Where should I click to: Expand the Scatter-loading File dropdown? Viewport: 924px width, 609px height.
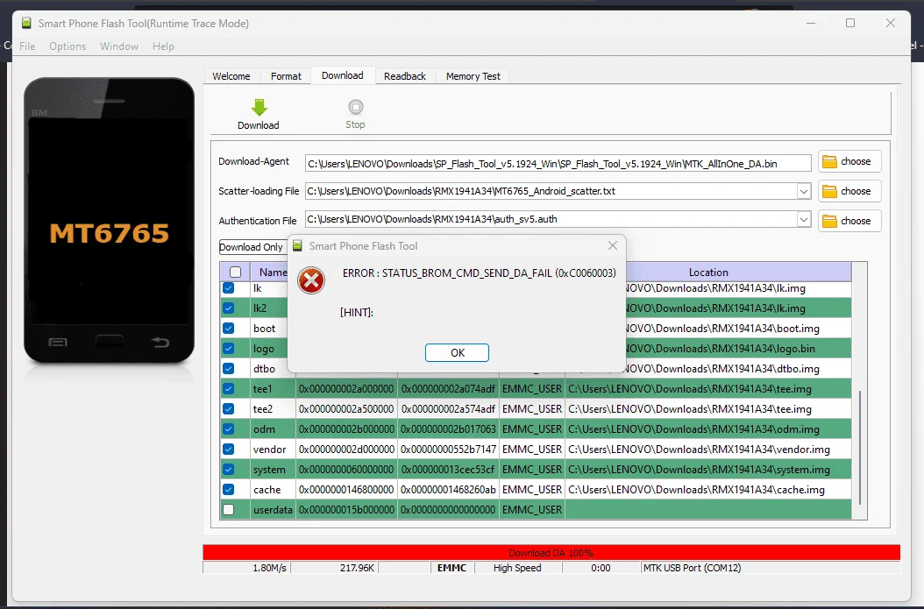click(x=804, y=191)
